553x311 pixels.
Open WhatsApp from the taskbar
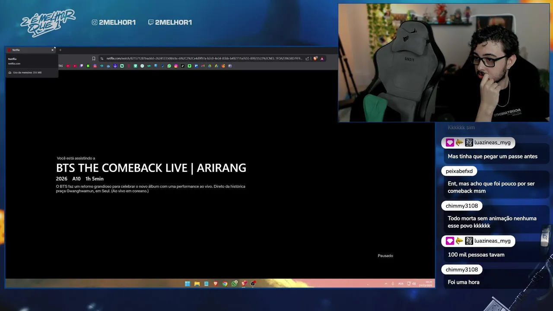point(234,284)
